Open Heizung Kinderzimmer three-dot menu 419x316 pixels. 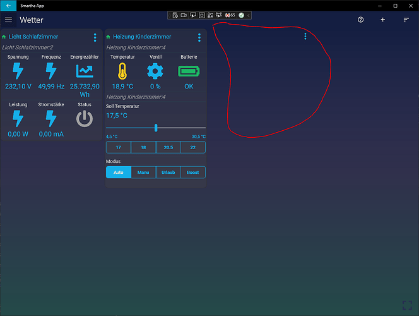[x=199, y=37]
